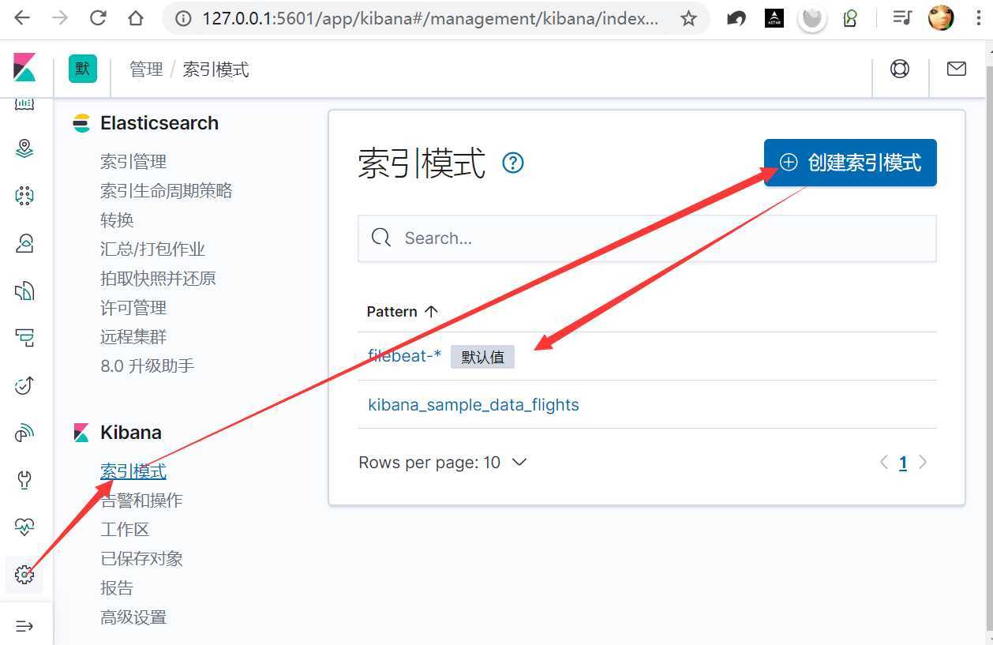Click the 索引模式 breadcrumb text
993x645 pixels.
216,69
